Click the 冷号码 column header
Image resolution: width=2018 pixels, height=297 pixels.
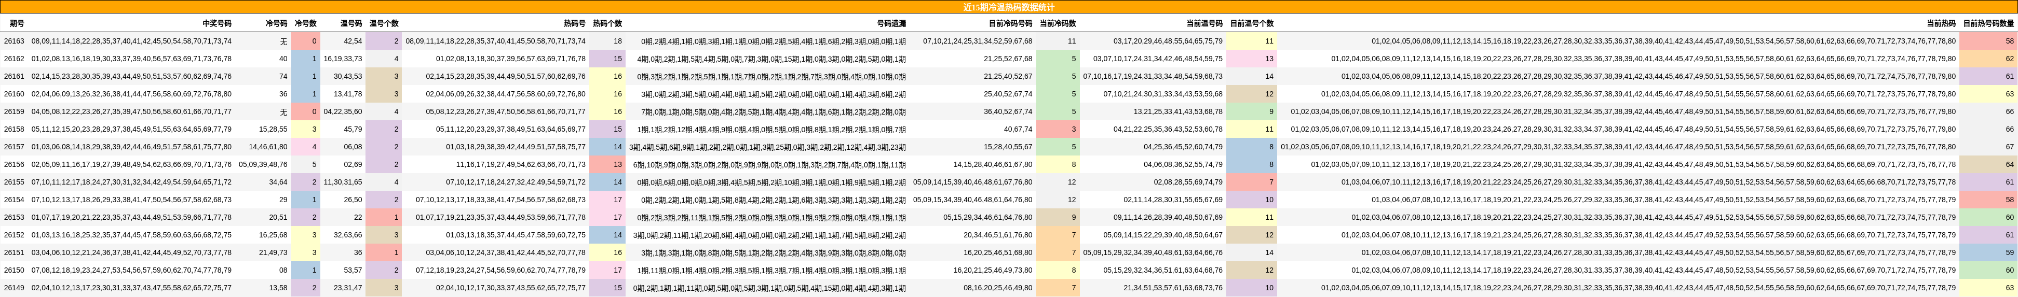[x=276, y=23]
